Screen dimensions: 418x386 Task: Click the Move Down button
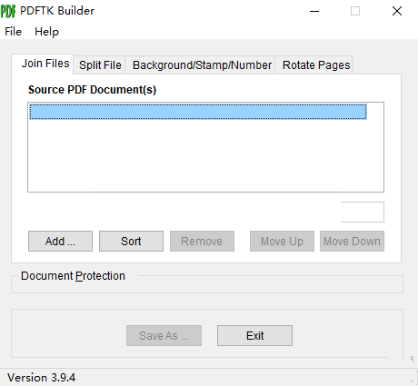[x=352, y=242]
